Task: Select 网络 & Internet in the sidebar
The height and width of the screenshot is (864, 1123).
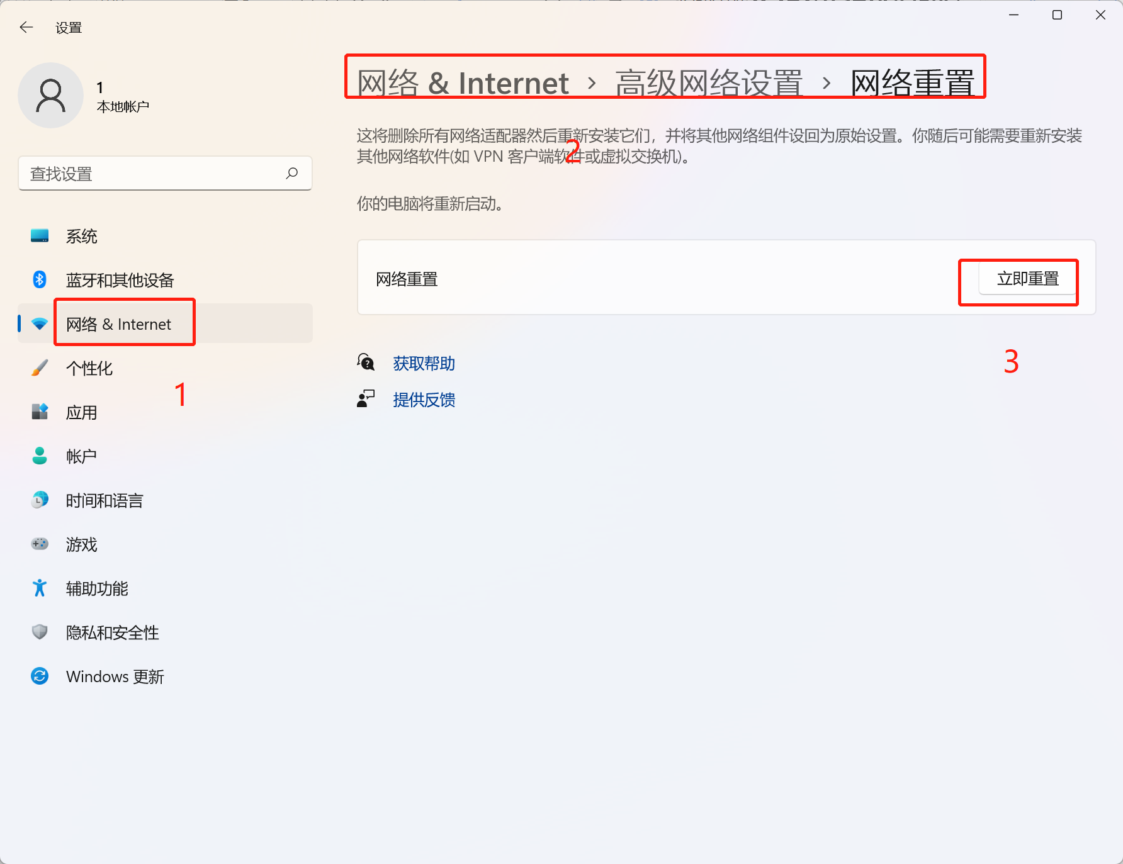Action: coord(118,324)
